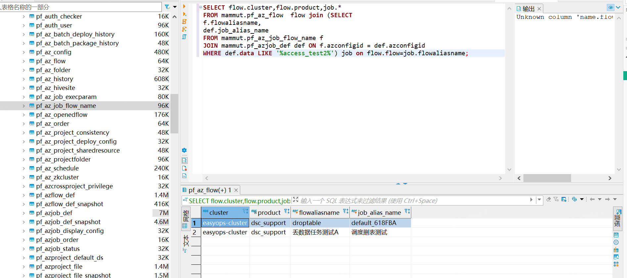Click the expand filter panel icon
627x278 pixels.
pos(295,200)
